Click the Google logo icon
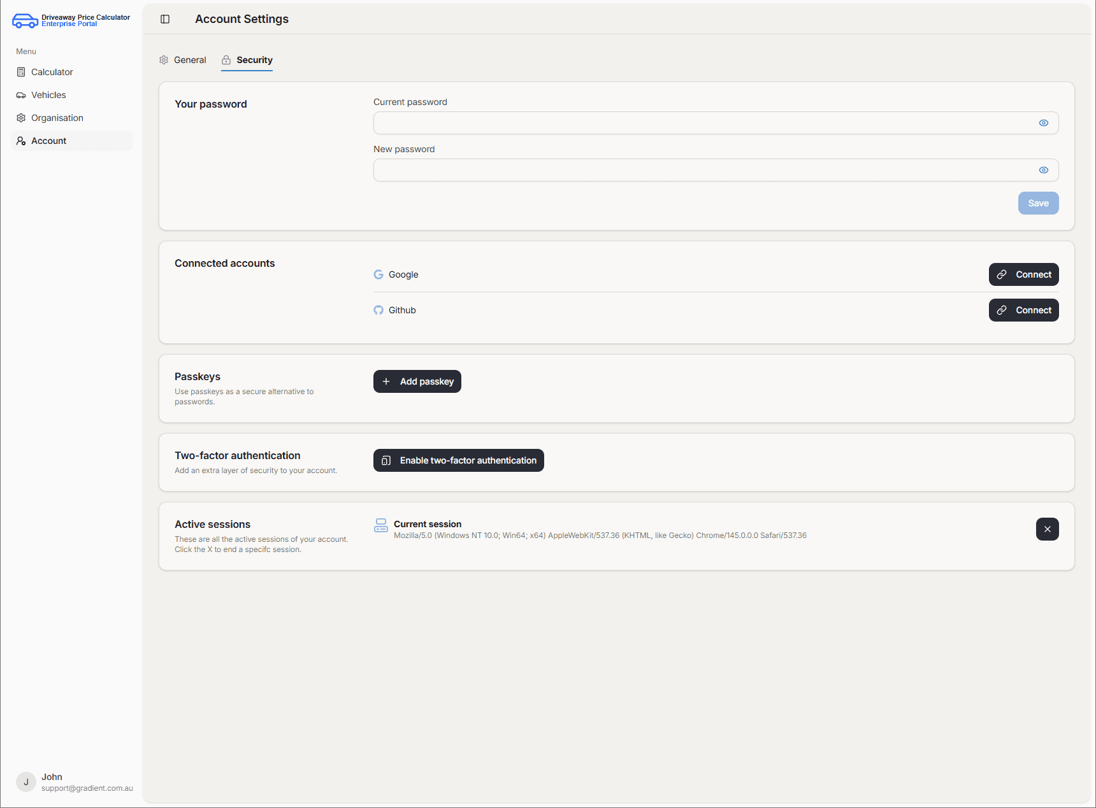 point(379,274)
